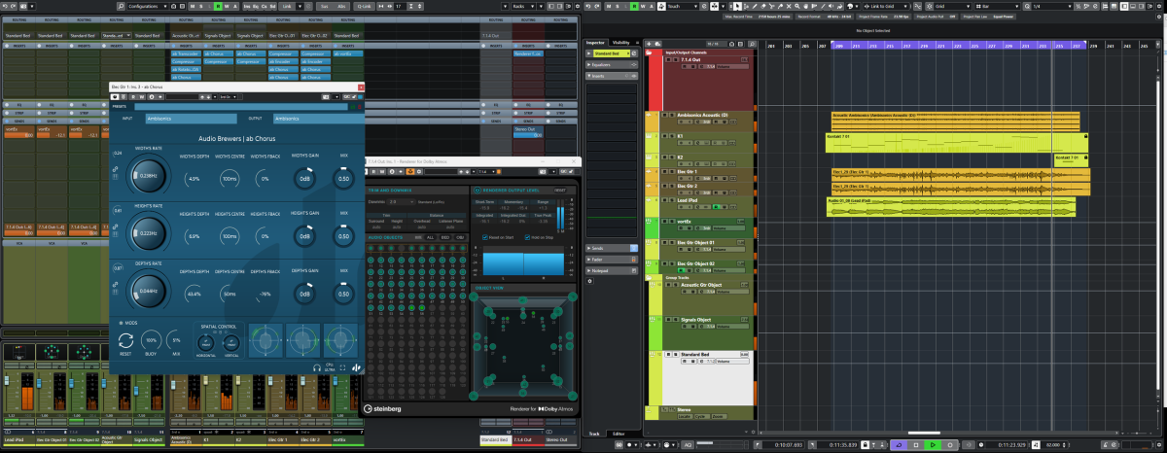This screenshot has height=453, width=1167.
Task: Adjust the Width's Rate 0.238Hz knob
Action: (149, 176)
